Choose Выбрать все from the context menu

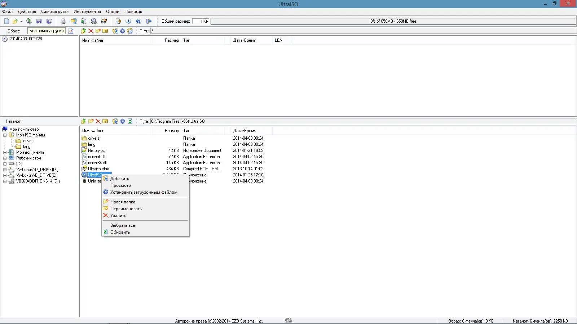coord(123,225)
